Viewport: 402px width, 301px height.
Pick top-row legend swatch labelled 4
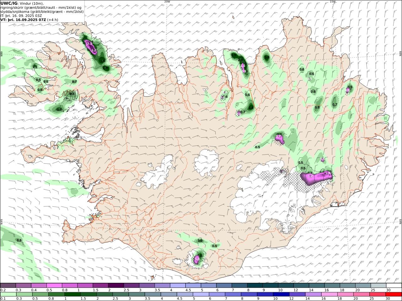(177, 285)
